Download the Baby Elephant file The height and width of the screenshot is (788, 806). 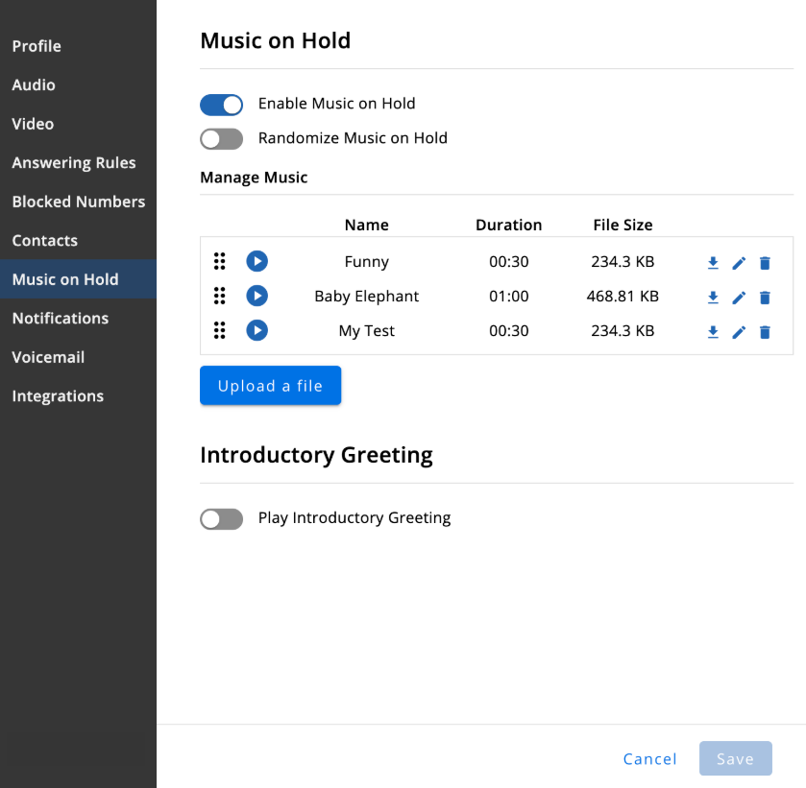click(x=713, y=298)
